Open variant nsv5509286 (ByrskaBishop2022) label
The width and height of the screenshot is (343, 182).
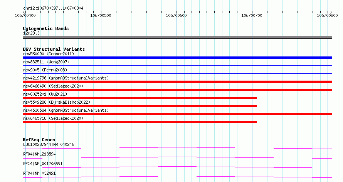[x=57, y=102]
